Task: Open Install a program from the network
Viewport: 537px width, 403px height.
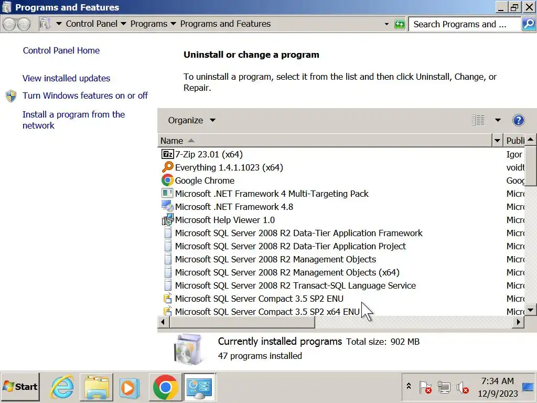Action: coord(73,120)
